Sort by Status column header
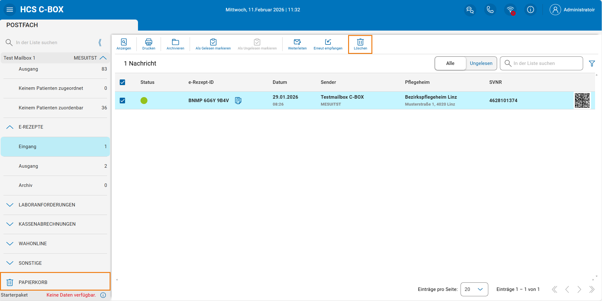Screen dimensions: 602x301 click(x=147, y=82)
